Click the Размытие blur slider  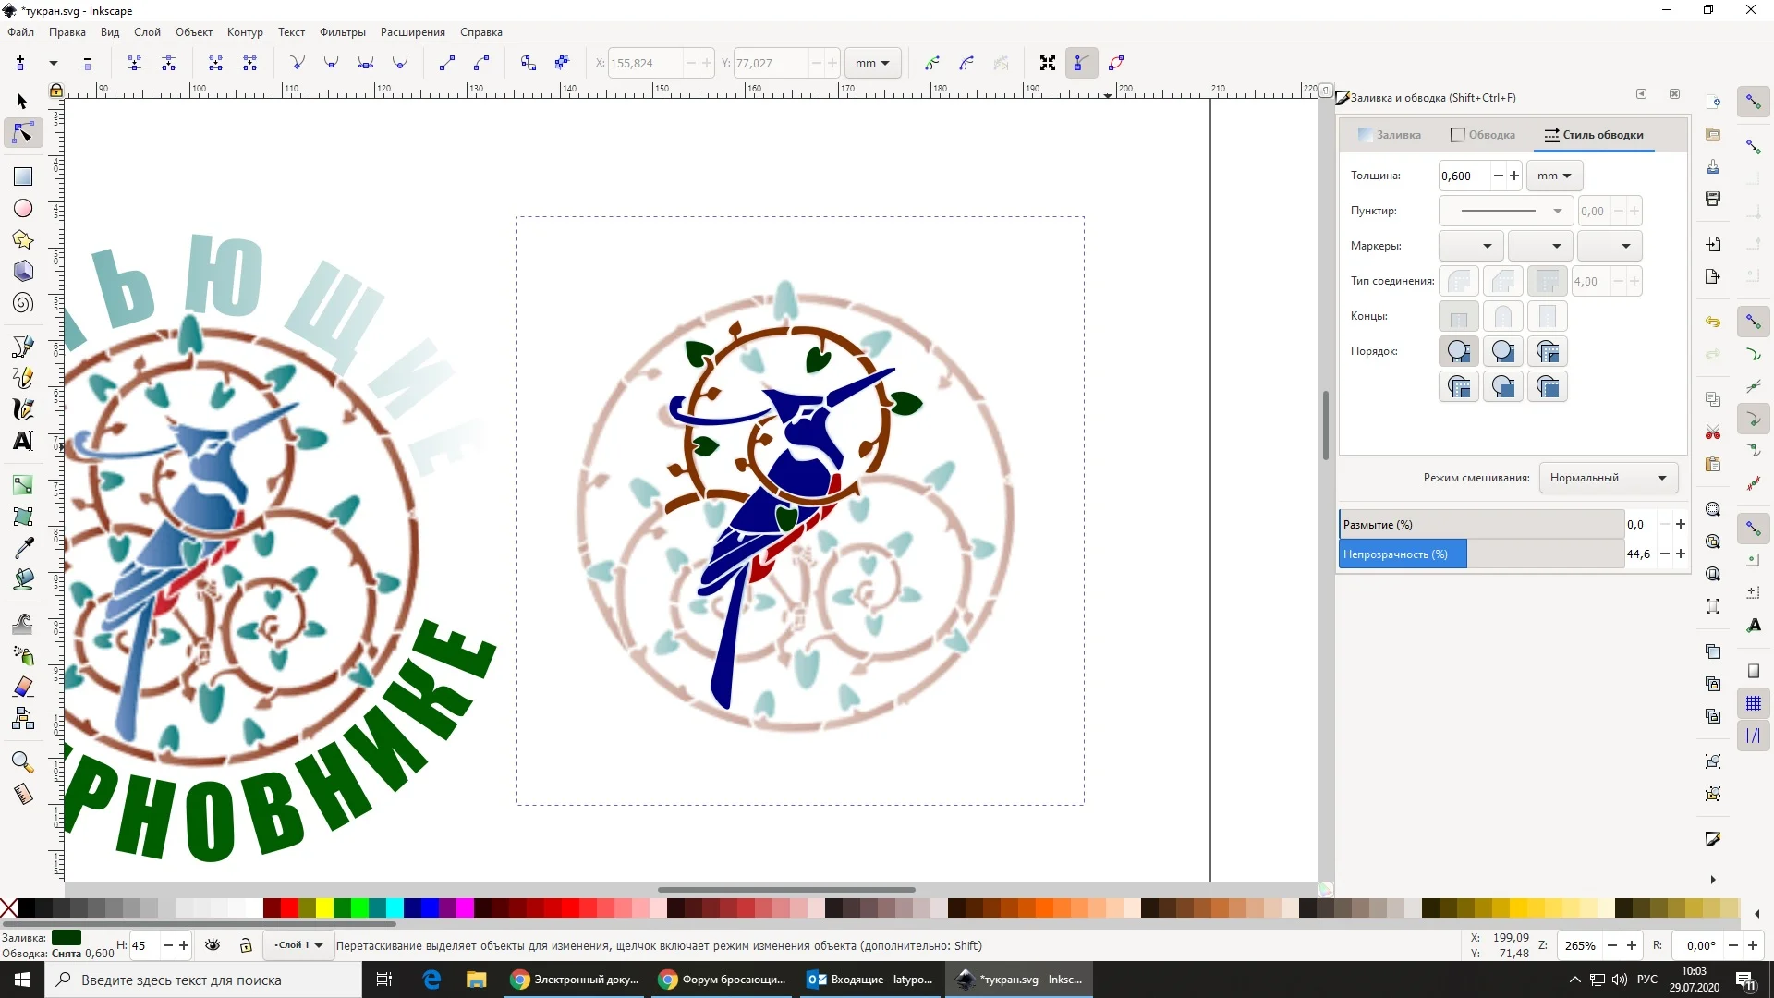point(1481,525)
